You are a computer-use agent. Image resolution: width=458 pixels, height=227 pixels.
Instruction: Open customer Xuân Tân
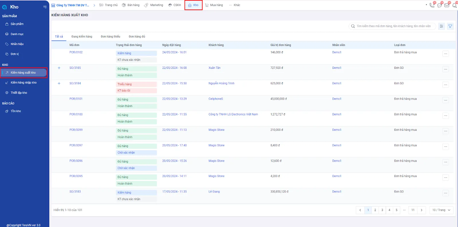214,68
